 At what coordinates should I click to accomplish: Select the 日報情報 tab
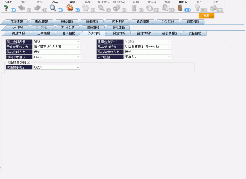coord(16,22)
